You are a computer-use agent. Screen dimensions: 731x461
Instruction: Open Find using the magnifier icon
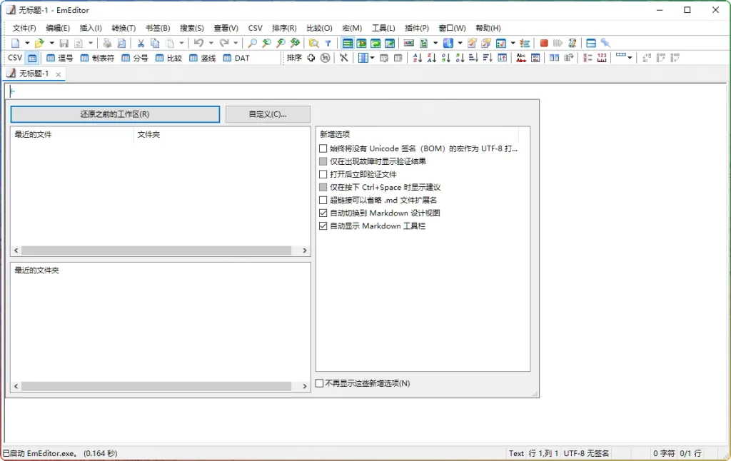click(253, 43)
